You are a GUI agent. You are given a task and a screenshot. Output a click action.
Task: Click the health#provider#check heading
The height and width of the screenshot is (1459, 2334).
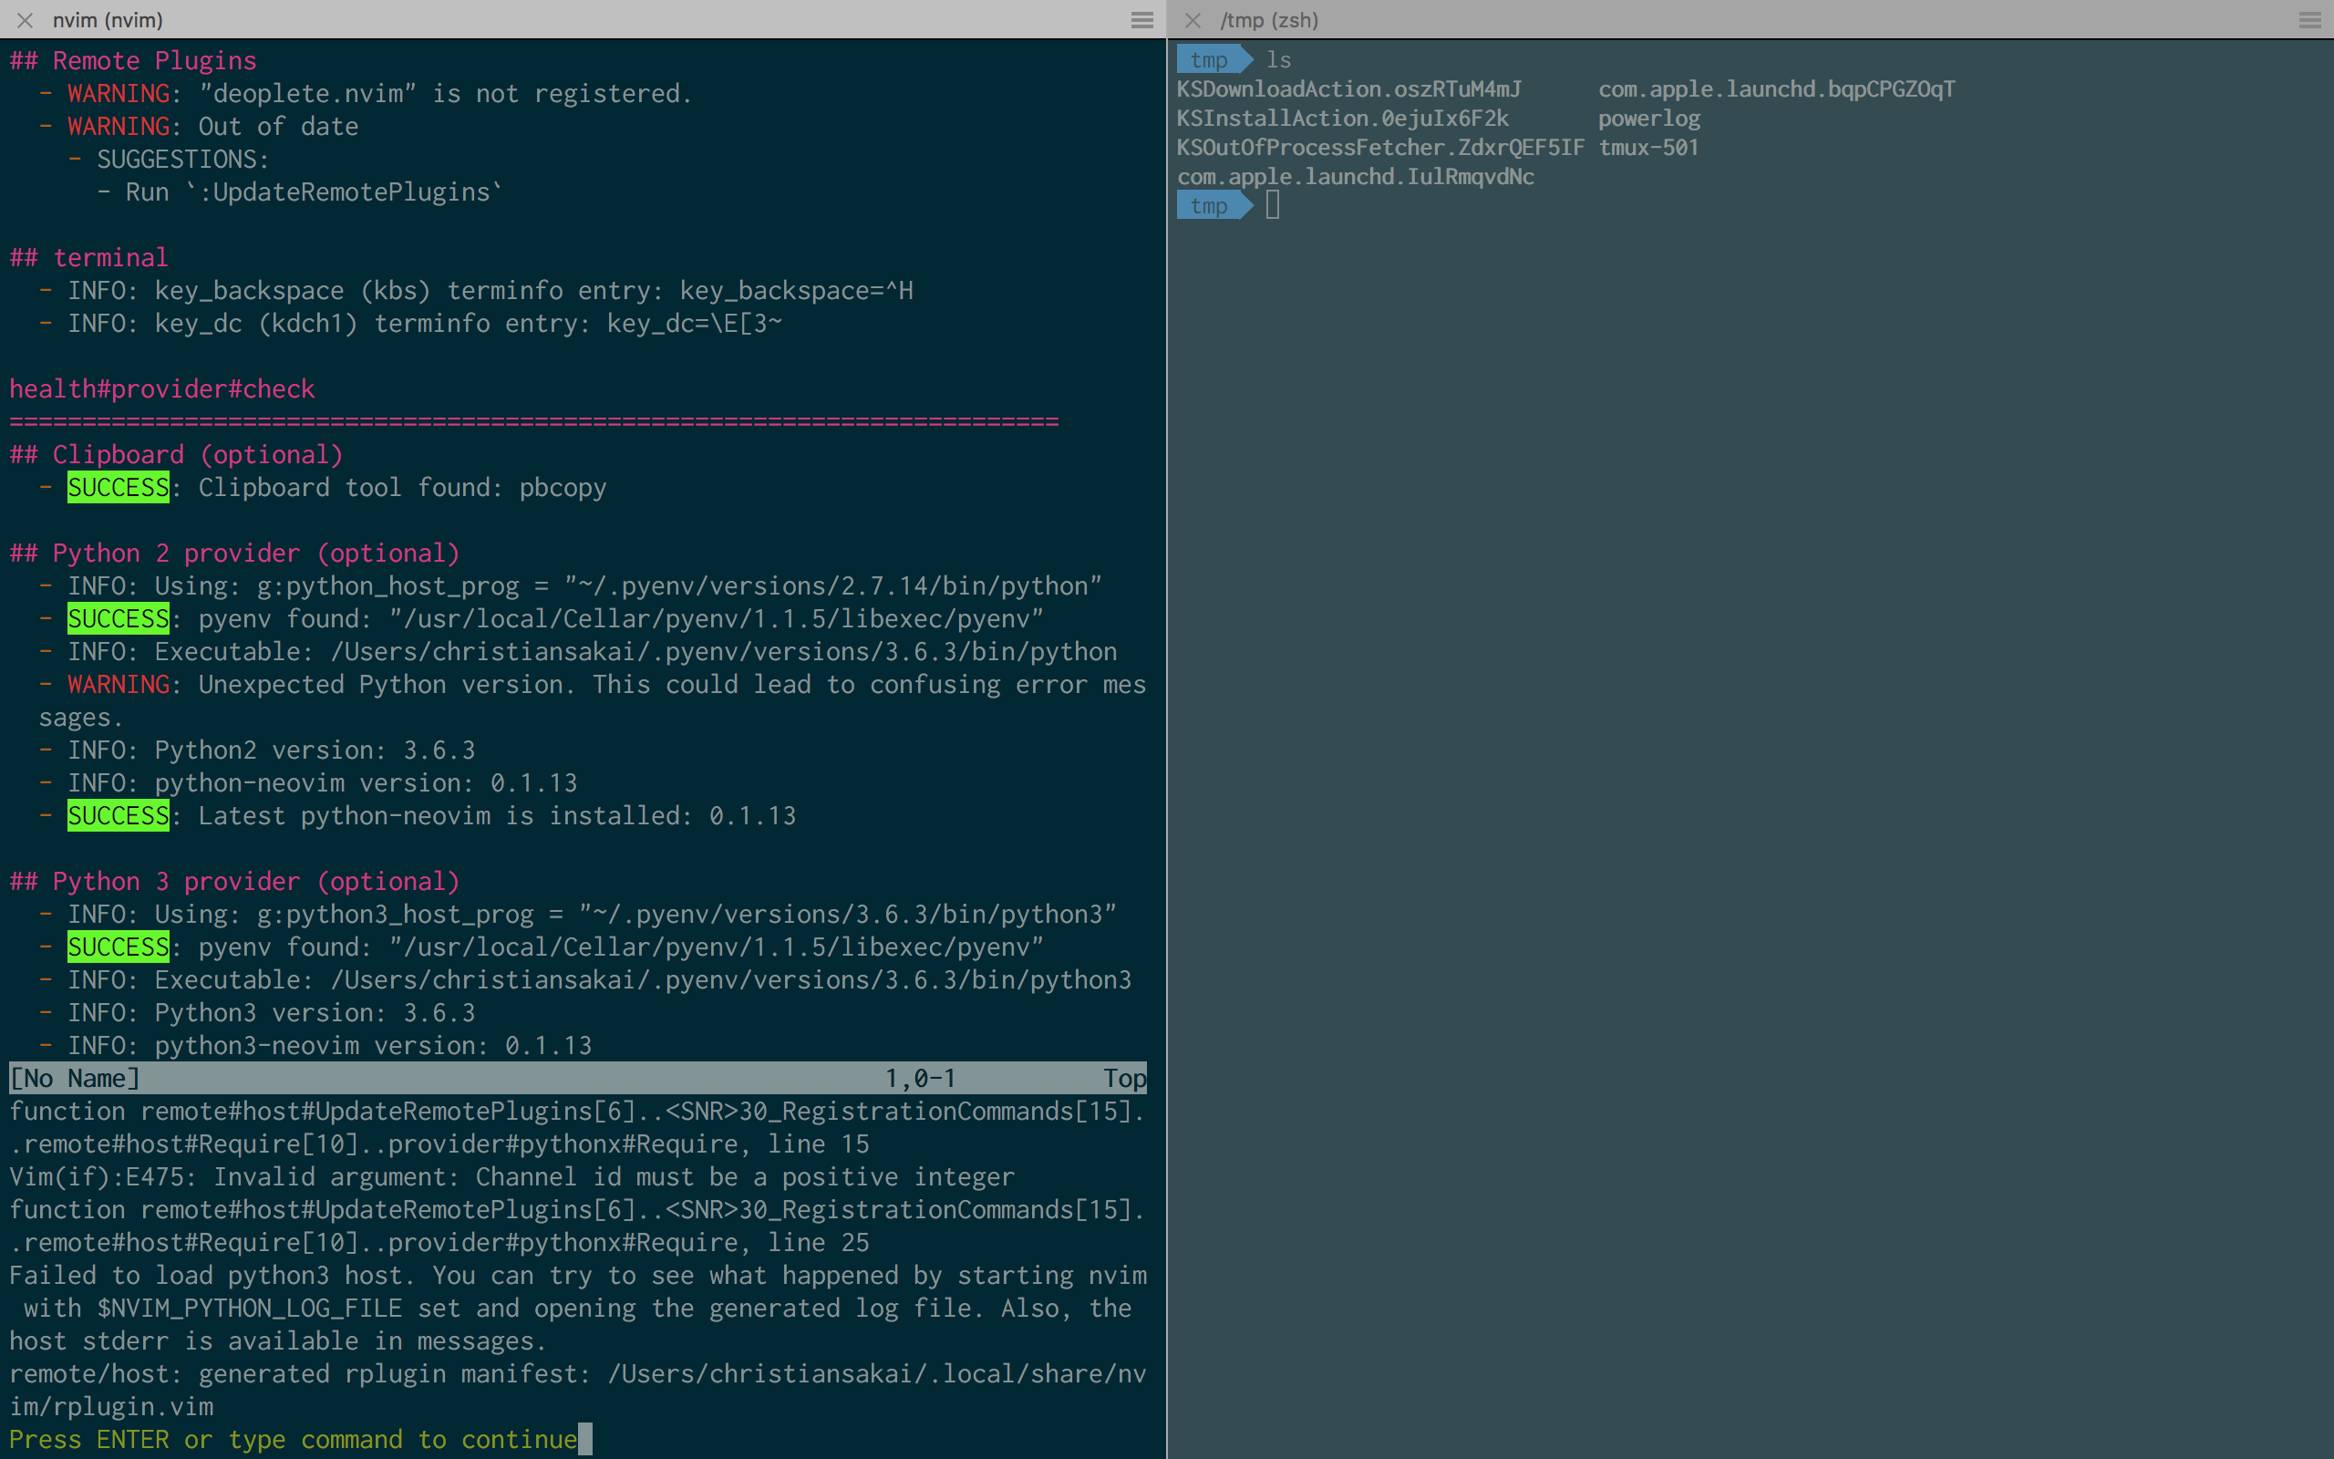tap(161, 388)
